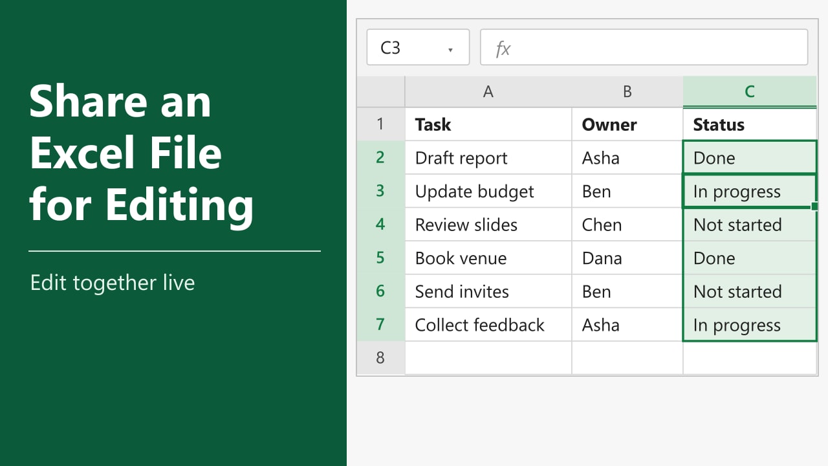Click the Owner header cell
828x466 pixels.
tap(627, 124)
